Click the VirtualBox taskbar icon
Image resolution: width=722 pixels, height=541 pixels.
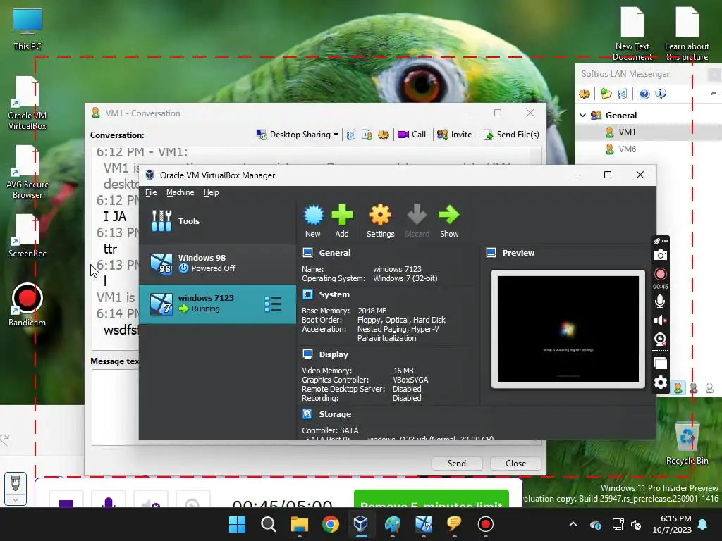pyautogui.click(x=362, y=524)
